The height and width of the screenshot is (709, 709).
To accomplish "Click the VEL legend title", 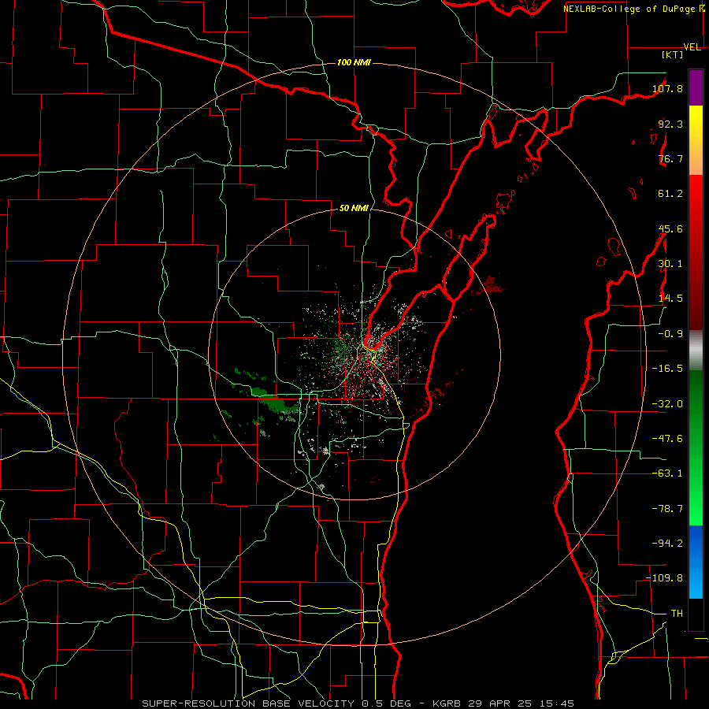I will coord(692,47).
